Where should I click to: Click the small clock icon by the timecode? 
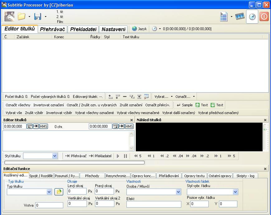[x=154, y=29]
